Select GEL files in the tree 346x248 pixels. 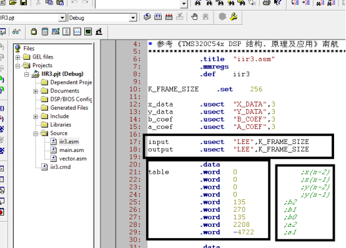[43, 57]
